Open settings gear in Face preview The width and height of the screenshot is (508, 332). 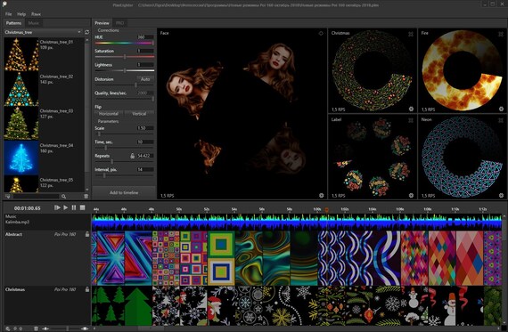pyautogui.click(x=322, y=196)
